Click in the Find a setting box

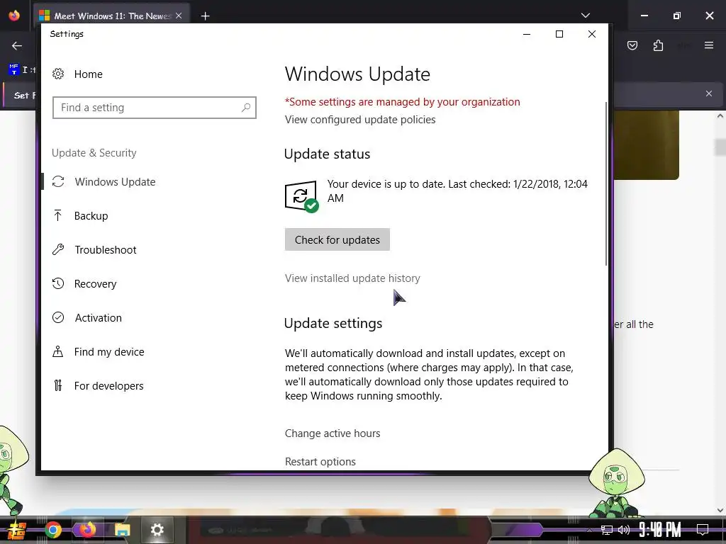154,108
